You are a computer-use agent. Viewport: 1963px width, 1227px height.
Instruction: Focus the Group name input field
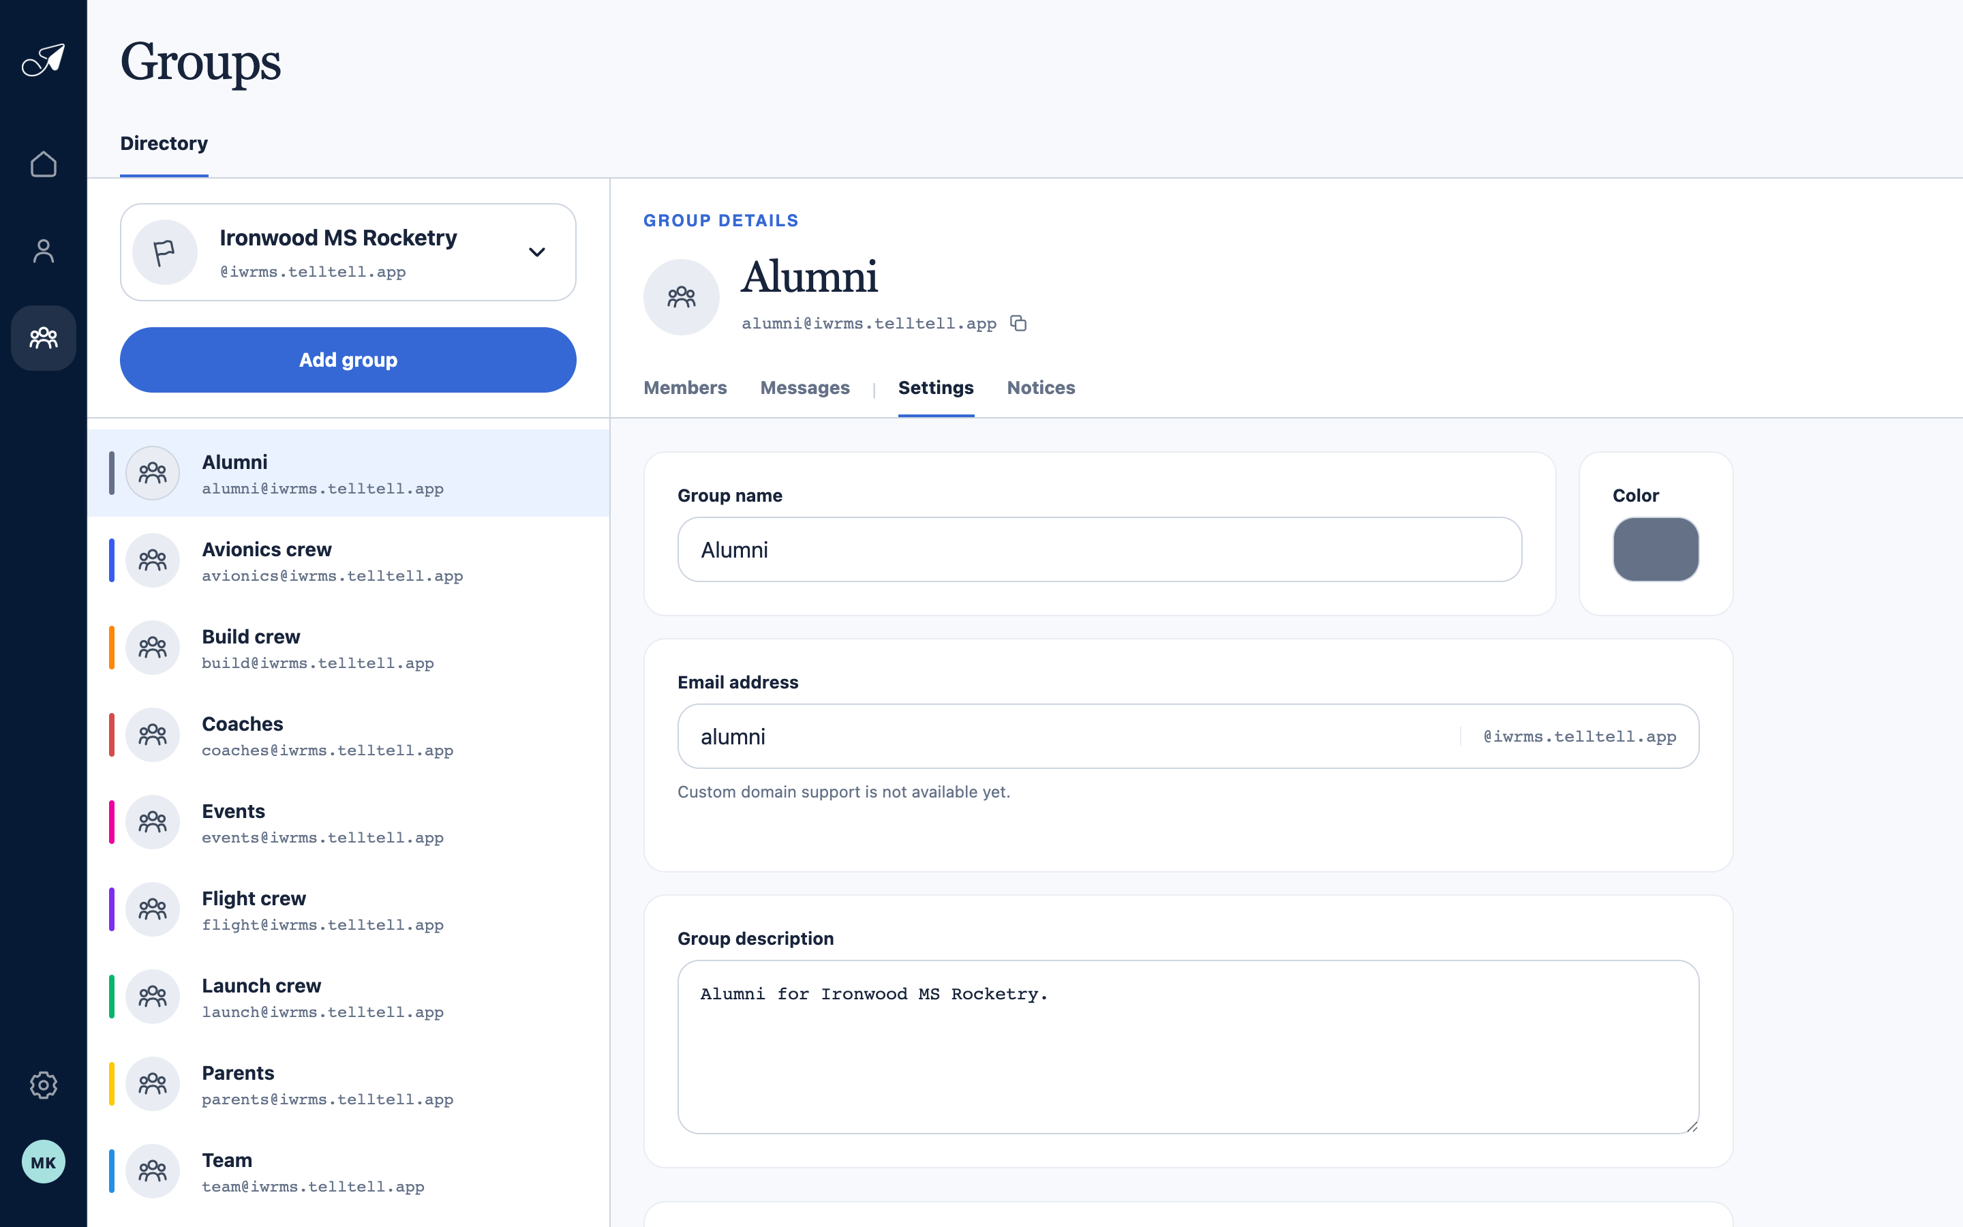[x=1099, y=549]
